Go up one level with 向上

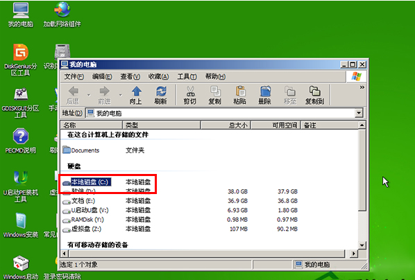coord(136,95)
